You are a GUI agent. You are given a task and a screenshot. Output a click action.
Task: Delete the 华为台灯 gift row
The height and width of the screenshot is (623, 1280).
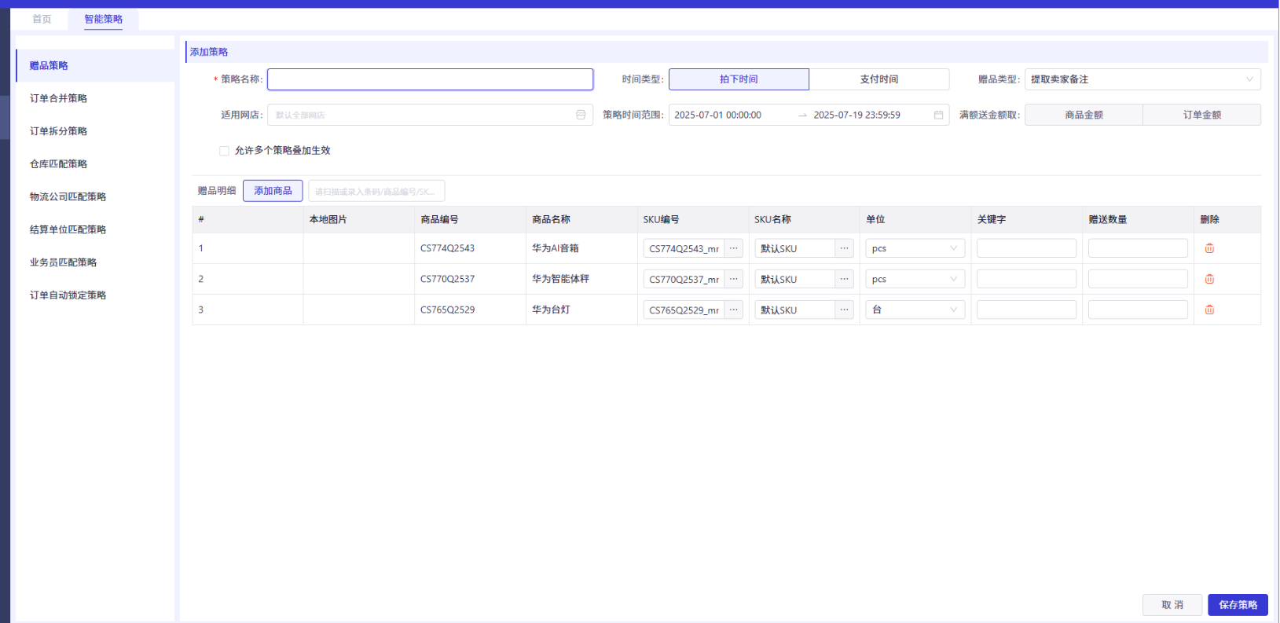[x=1209, y=310]
